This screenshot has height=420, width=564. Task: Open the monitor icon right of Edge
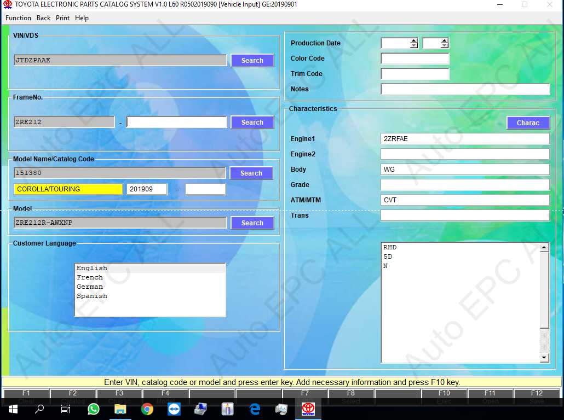click(x=281, y=409)
